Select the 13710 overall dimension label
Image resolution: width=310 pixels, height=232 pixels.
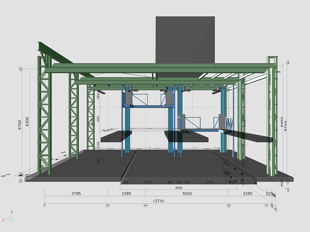[158, 201]
